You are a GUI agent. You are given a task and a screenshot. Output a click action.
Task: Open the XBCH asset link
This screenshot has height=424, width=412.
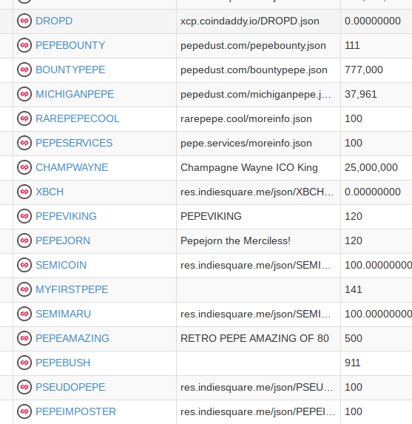[x=50, y=192]
